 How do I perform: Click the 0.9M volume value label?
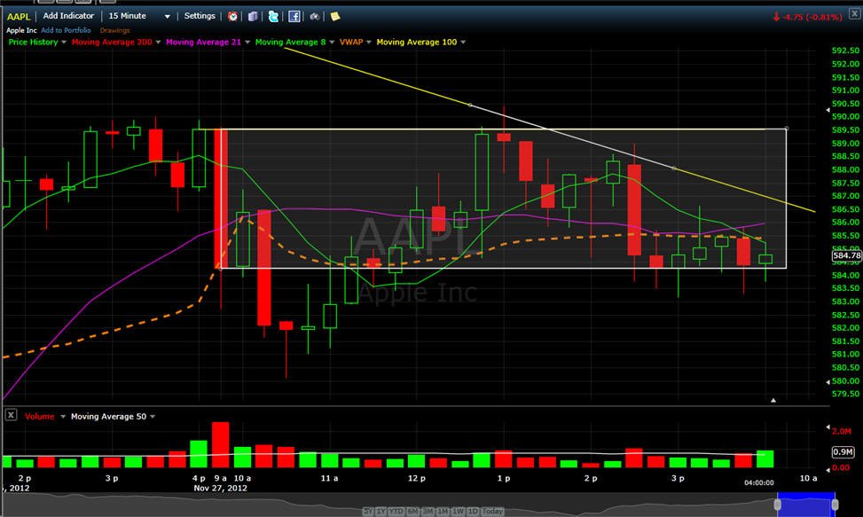pos(843,452)
